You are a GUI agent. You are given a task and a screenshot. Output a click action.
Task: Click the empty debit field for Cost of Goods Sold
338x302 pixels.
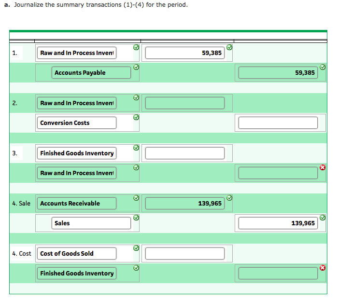185,254
